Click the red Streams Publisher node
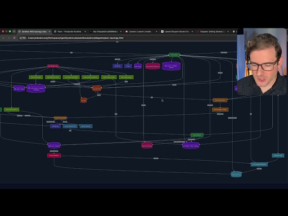Screen dimensions: 288x216 coord(54,155)
